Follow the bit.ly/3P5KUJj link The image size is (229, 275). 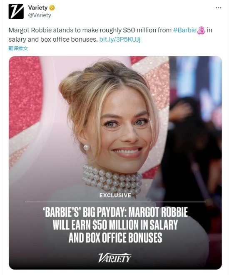(120, 39)
